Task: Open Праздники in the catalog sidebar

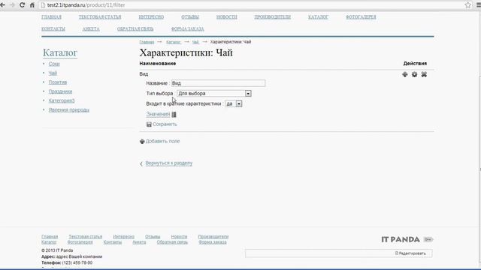Action: pos(60,91)
